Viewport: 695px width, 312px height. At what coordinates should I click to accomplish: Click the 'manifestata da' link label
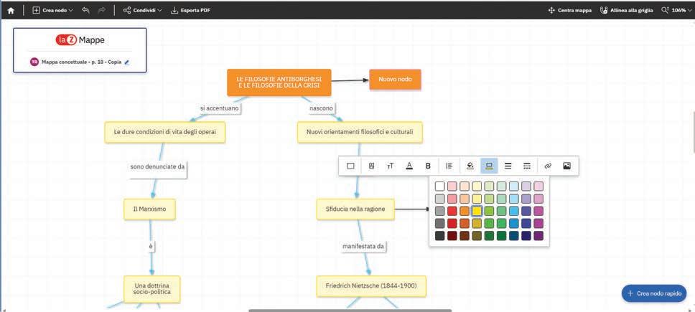(363, 246)
